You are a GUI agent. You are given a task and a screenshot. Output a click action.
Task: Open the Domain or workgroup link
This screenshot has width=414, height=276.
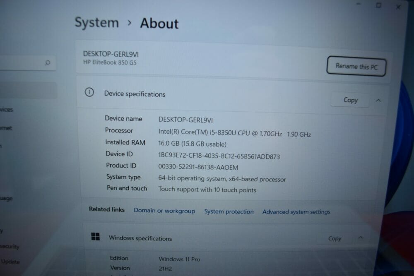pos(164,211)
